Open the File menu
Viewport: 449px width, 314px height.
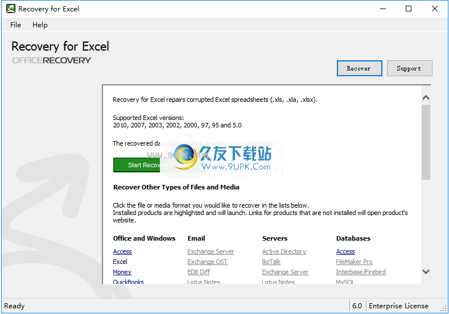point(15,25)
